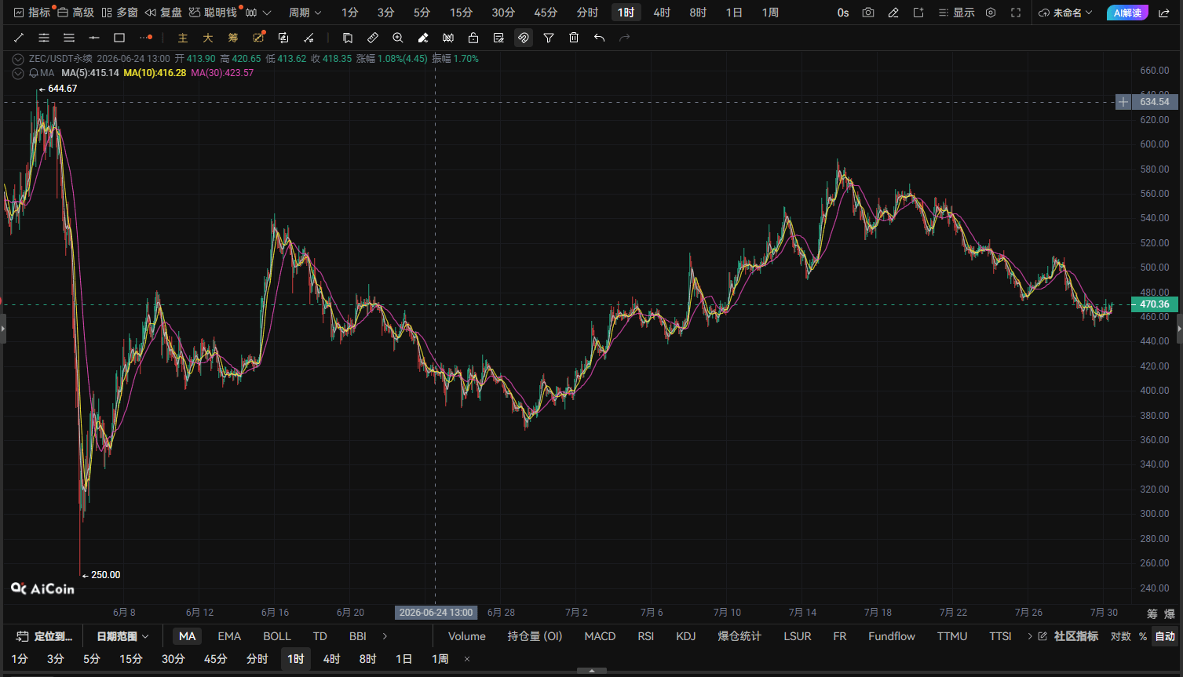
Task: Click the AI解读 button
Action: coord(1127,13)
